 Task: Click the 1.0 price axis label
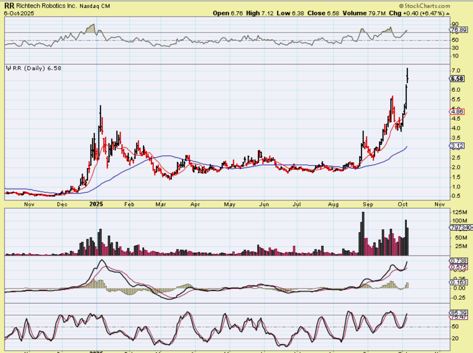(456, 187)
